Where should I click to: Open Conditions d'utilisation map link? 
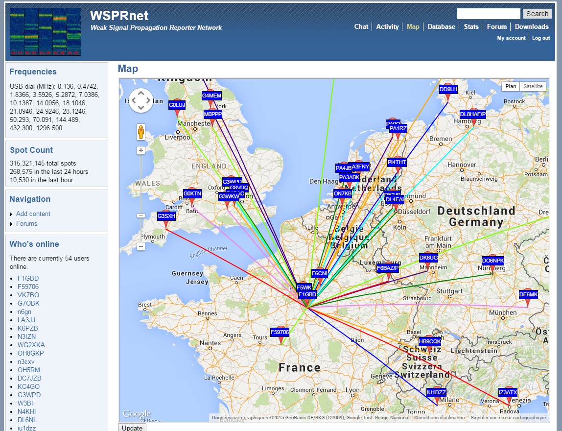440,417
